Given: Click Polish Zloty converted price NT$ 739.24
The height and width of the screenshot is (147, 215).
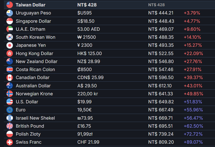Looking at the screenshot, I should [x=161, y=134].
